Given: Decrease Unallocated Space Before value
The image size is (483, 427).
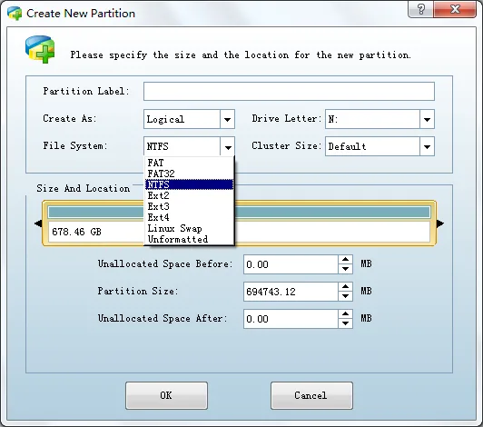Looking at the screenshot, I should (345, 269).
